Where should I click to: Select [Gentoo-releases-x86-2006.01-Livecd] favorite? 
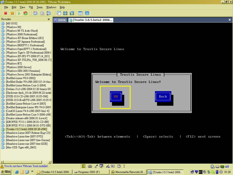tap(27, 118)
